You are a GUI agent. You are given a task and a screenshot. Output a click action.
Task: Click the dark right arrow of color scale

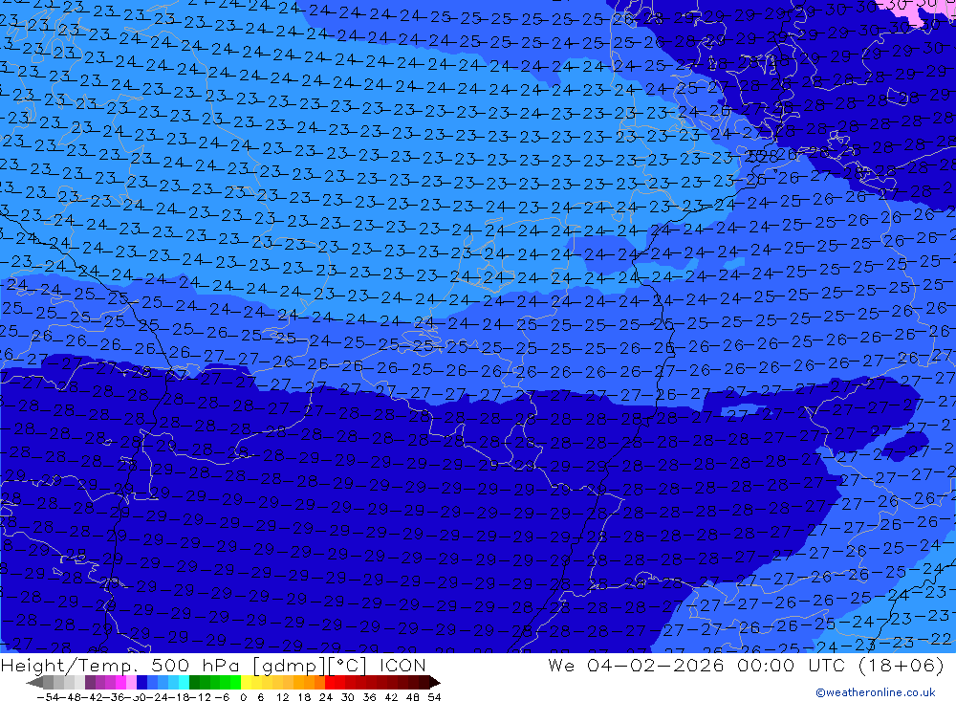pos(435,683)
